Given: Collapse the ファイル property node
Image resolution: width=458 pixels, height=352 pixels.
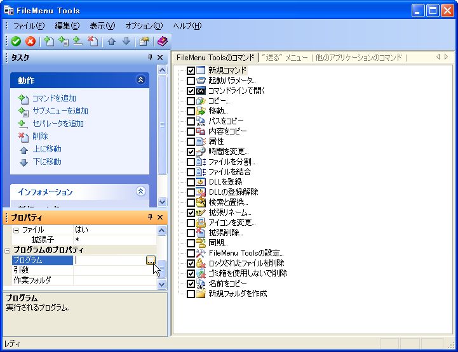Looking at the screenshot, I should tap(17, 230).
